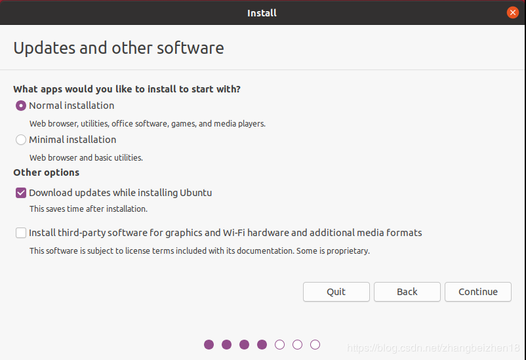
Task: Click the first filled progress dot
Action: click(x=209, y=344)
